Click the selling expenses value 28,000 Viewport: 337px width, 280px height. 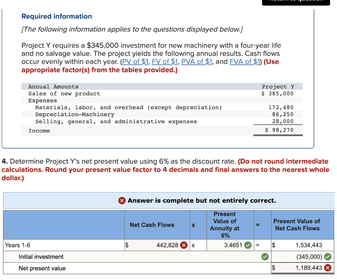[283, 121]
